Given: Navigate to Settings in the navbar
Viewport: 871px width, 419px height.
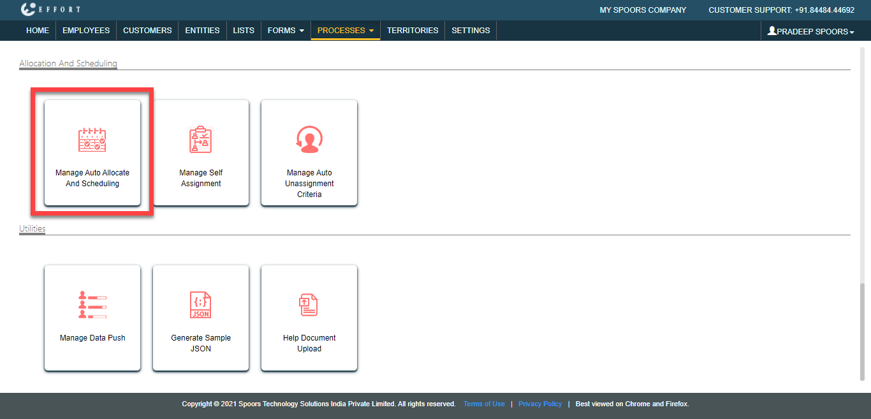Looking at the screenshot, I should pos(471,31).
